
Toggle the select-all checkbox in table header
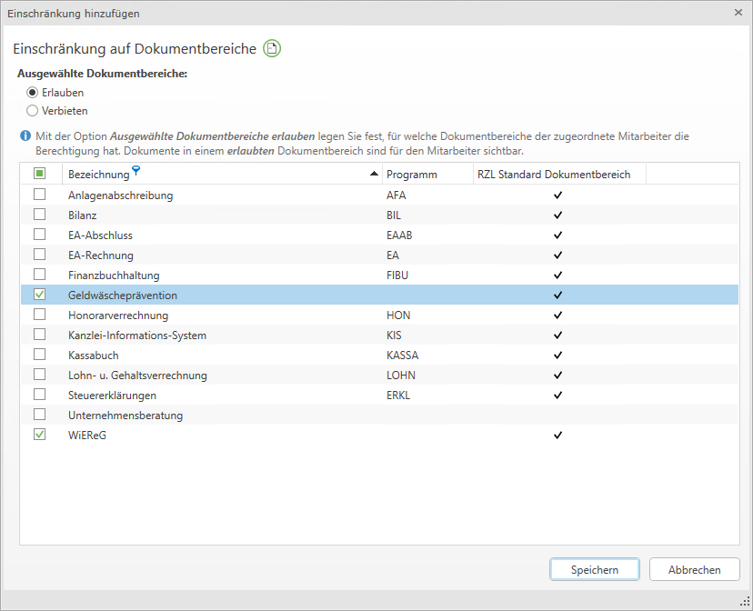click(40, 174)
